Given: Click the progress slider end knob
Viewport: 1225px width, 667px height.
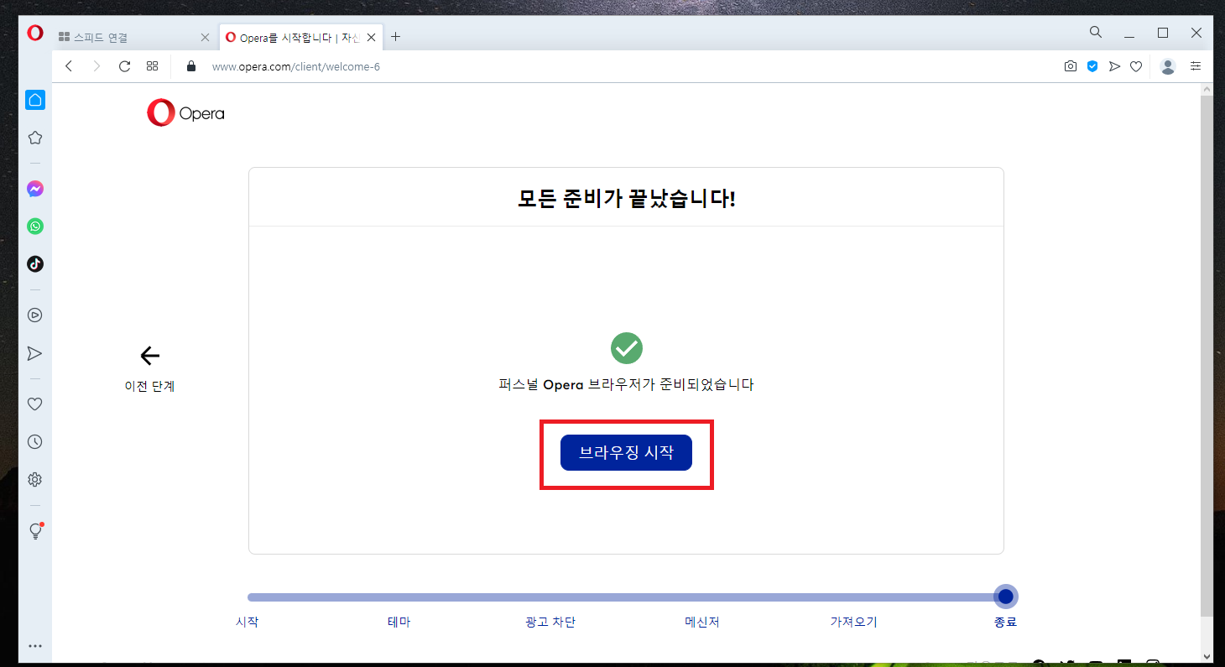Looking at the screenshot, I should click(1006, 597).
